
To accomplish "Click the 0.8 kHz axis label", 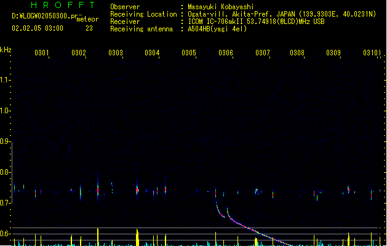I will point(4,172).
